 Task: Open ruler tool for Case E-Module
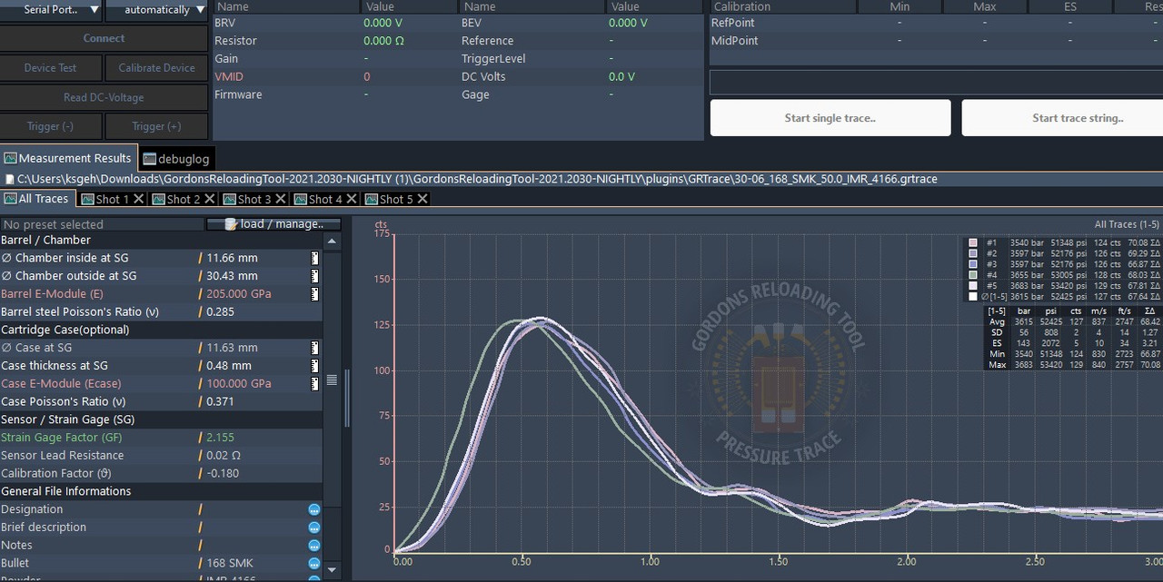[315, 384]
